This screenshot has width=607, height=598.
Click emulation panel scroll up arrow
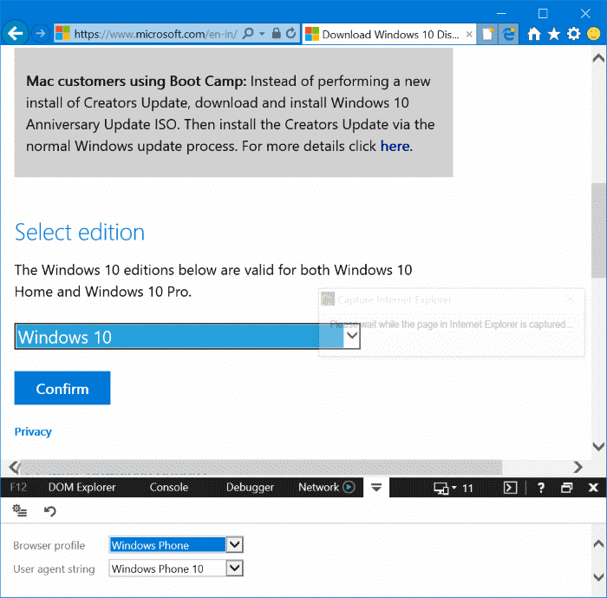pos(598,543)
